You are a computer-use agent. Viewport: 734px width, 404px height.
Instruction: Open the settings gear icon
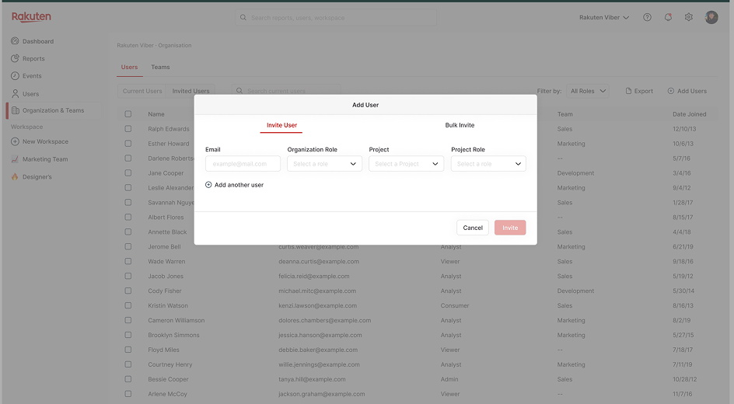click(688, 17)
